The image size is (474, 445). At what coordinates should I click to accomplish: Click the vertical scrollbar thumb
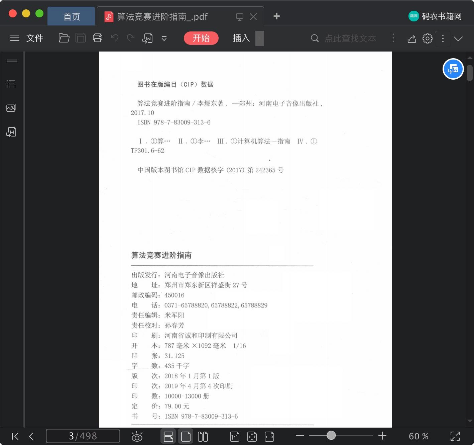click(x=470, y=73)
